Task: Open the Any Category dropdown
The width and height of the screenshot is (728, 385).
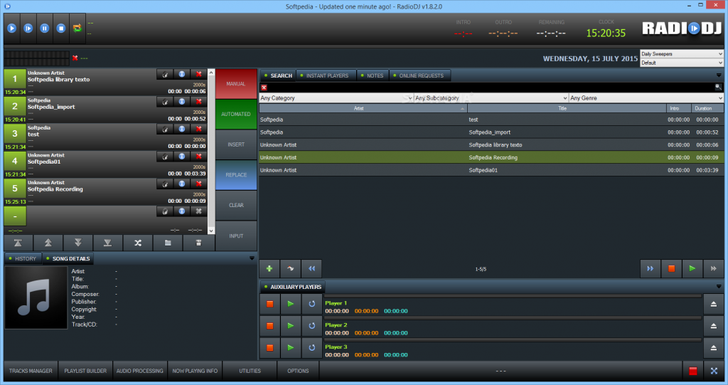Action: [x=336, y=98]
